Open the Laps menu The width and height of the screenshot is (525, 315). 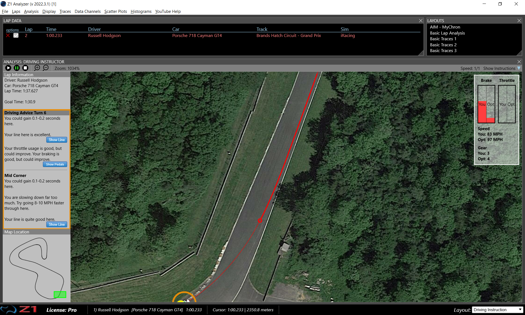(x=16, y=12)
